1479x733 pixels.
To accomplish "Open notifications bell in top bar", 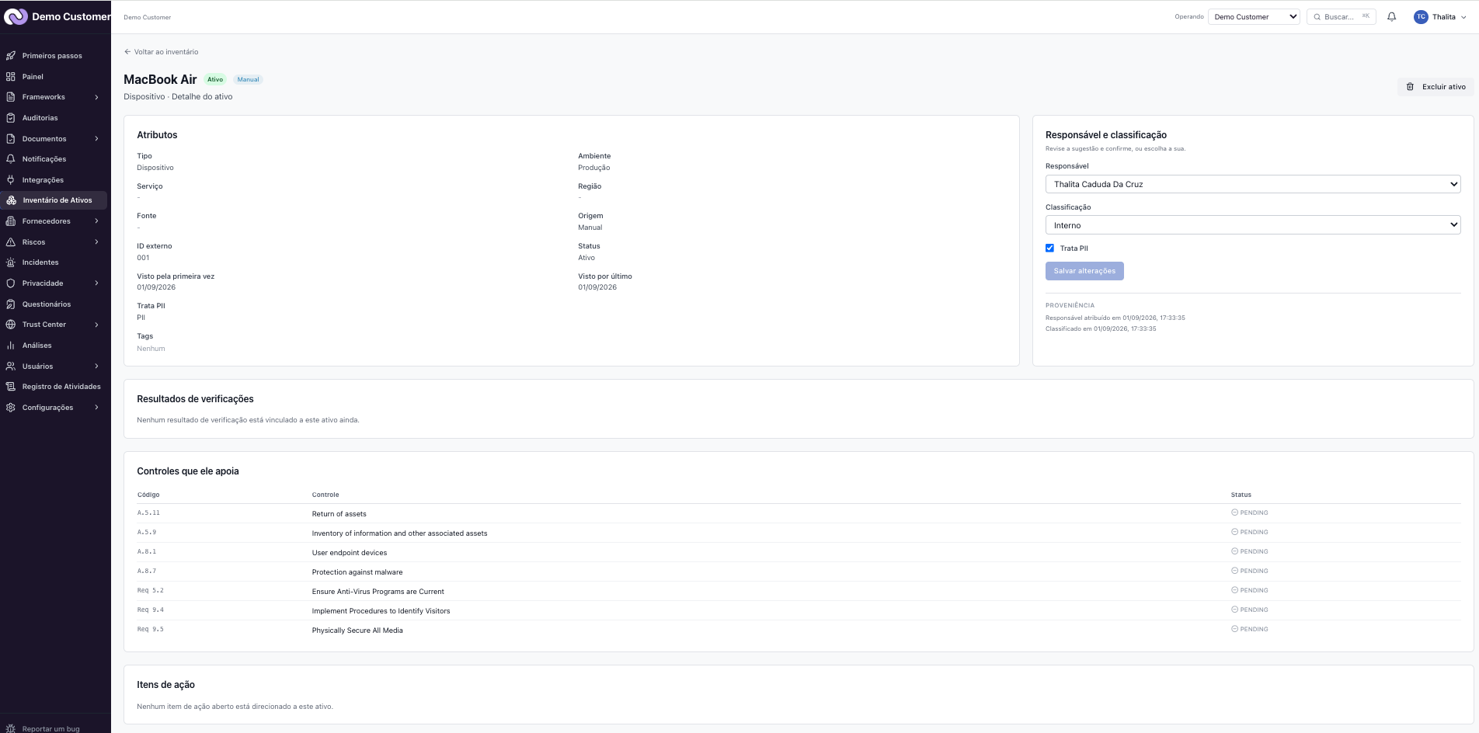I will (1392, 17).
